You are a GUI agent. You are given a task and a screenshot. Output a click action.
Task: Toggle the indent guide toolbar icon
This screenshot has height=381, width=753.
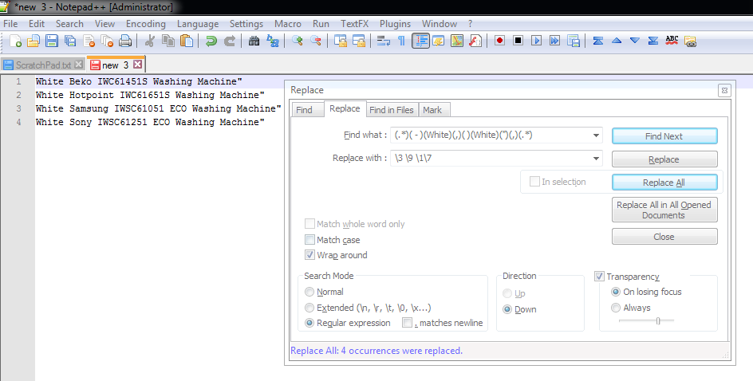pos(420,41)
